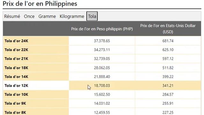This screenshot has width=204, height=115.
Task: Click the highlighted PHP value 18,708.03
Action: tap(102, 86)
